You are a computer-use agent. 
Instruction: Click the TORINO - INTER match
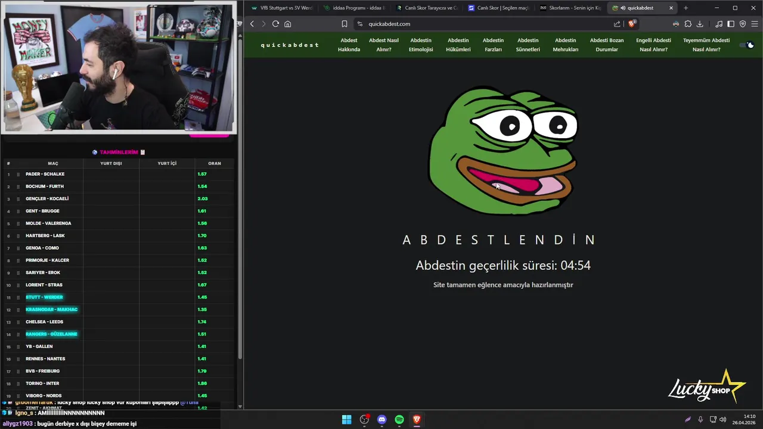[x=42, y=383]
